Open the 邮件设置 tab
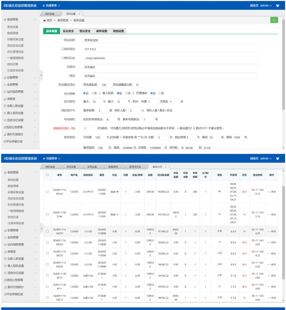The image size is (286, 310). coord(101,31)
